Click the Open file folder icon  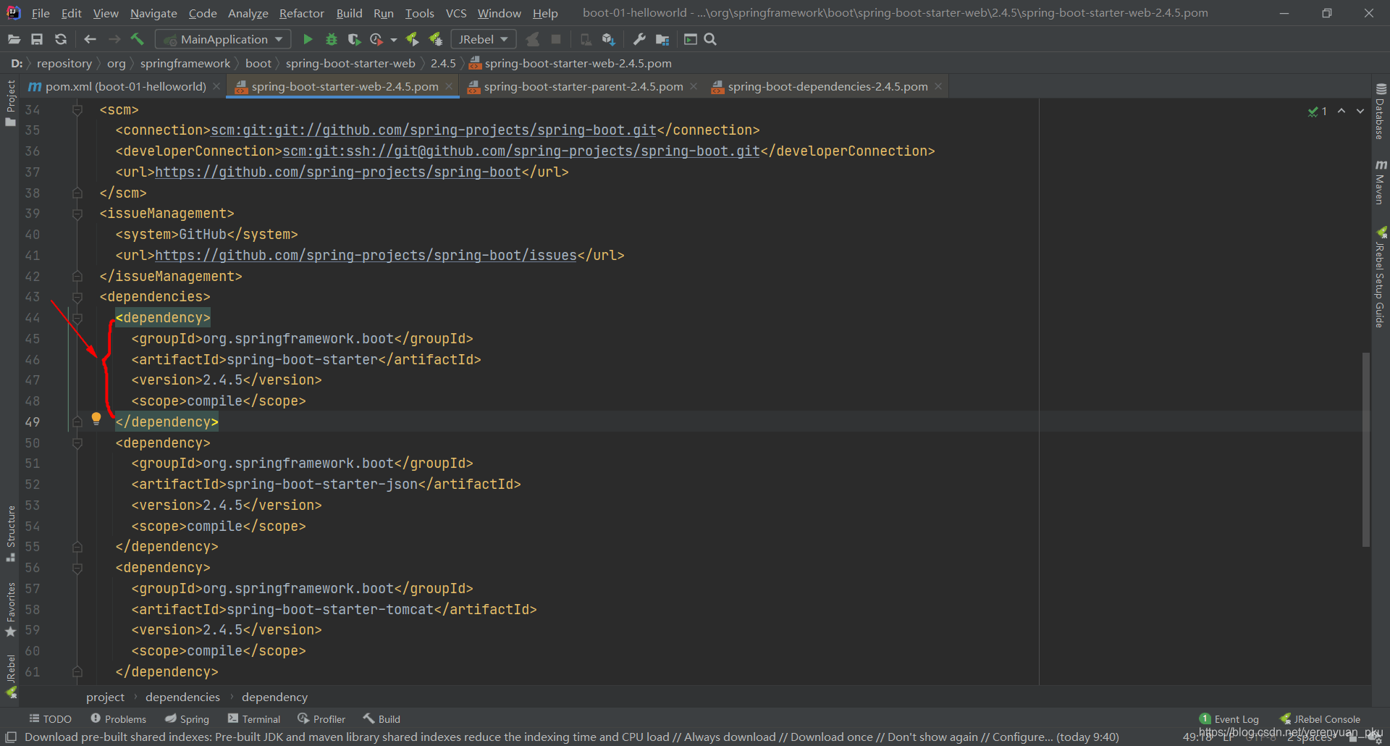tap(14, 39)
